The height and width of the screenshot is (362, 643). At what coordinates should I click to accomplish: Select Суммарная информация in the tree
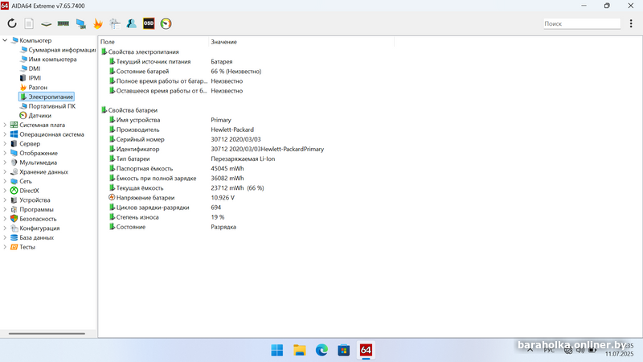[58, 50]
